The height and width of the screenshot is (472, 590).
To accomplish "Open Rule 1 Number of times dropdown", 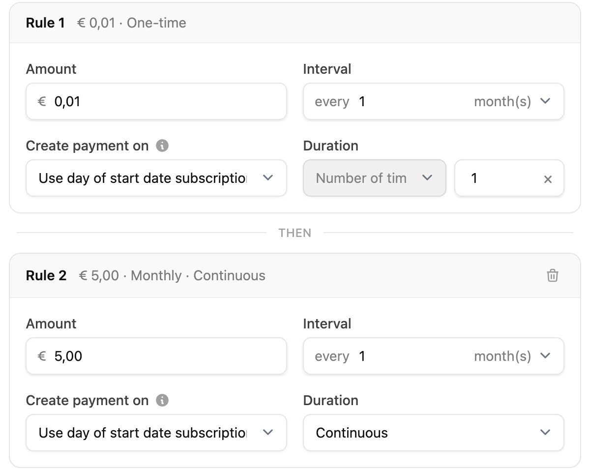I will 375,178.
